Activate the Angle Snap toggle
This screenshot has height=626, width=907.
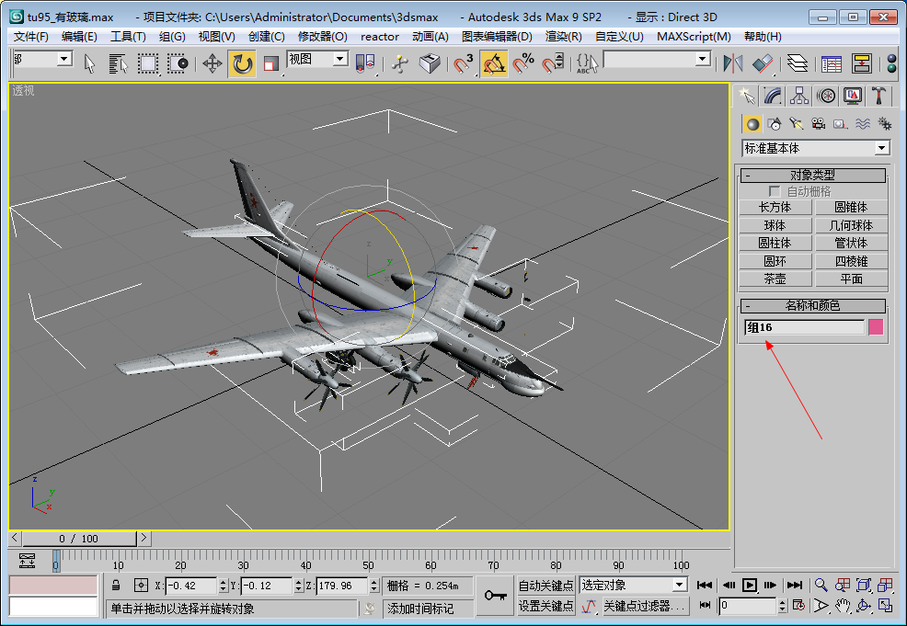coord(495,63)
